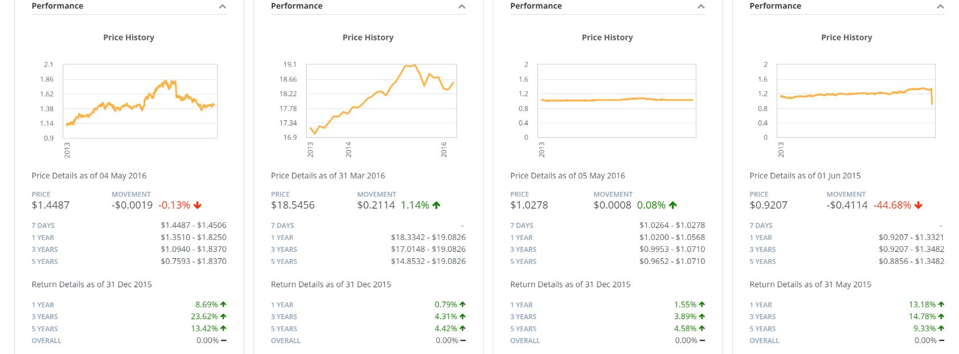The image size is (959, 354).
Task: Click the sharp drop in the fourth chart
Action: (932, 97)
